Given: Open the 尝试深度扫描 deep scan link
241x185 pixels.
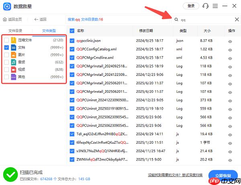Looking at the screenshot, I should tap(192, 175).
